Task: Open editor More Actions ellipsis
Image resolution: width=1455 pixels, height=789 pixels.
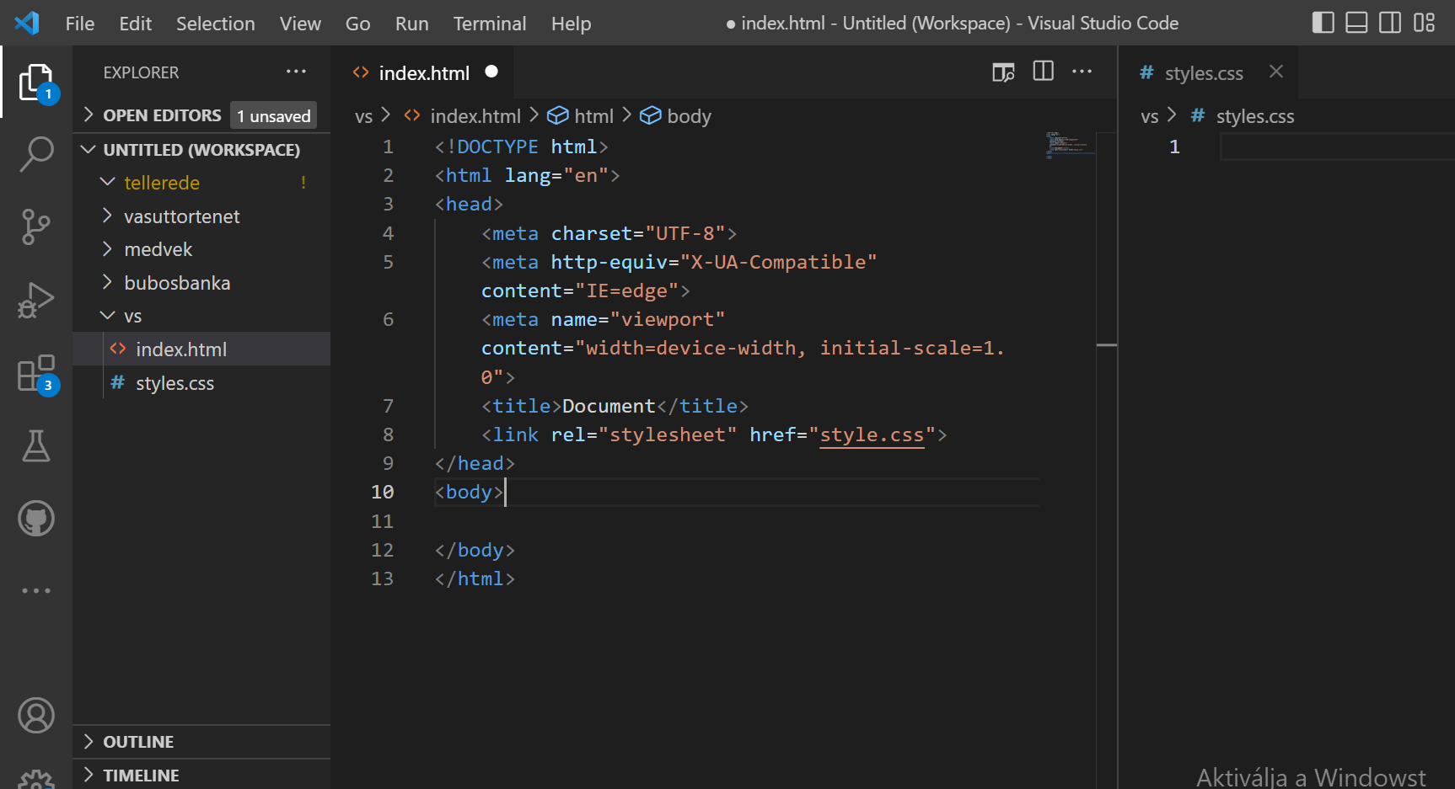Action: (1082, 72)
